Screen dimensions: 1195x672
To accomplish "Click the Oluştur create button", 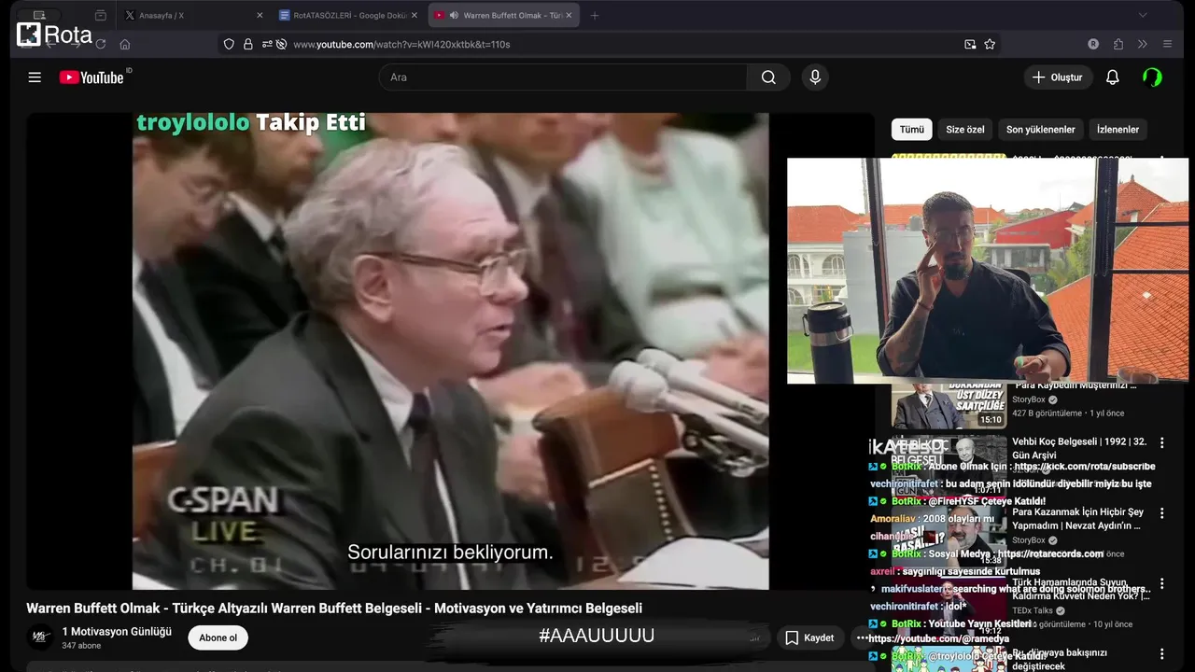I will coord(1058,77).
